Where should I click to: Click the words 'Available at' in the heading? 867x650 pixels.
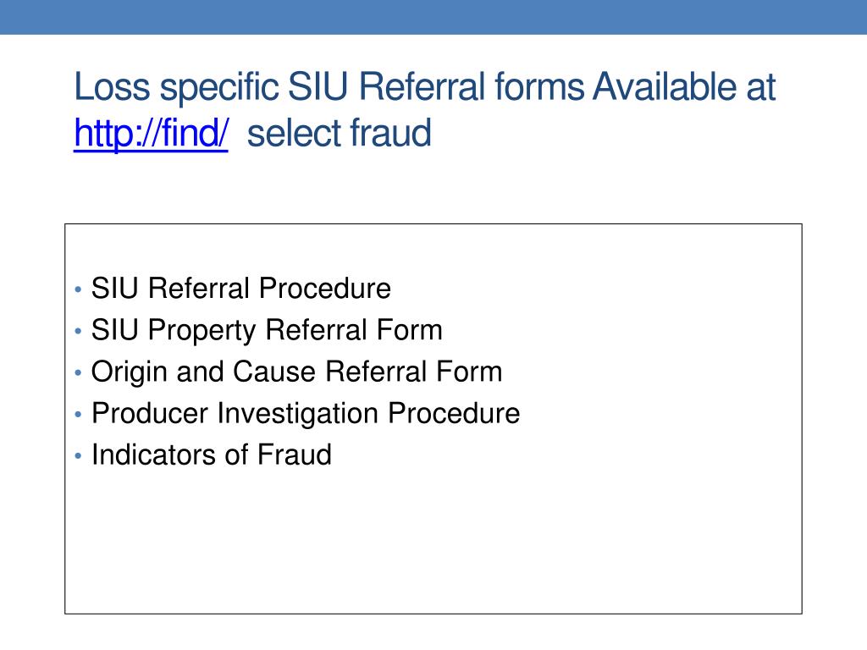click(684, 87)
